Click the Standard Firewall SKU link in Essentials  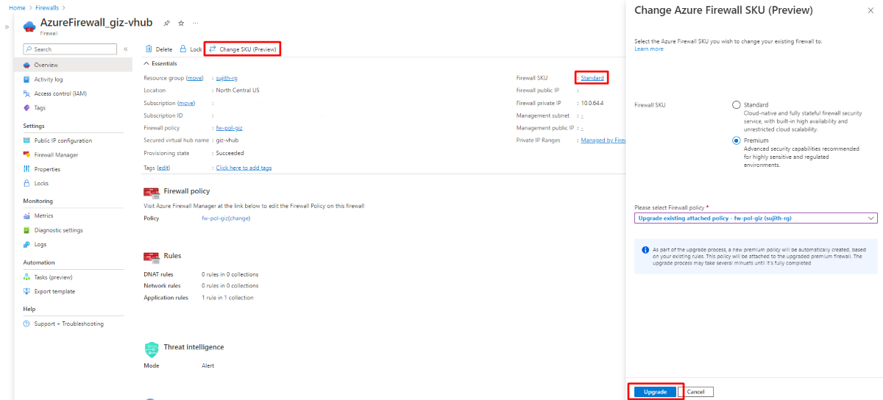592,77
